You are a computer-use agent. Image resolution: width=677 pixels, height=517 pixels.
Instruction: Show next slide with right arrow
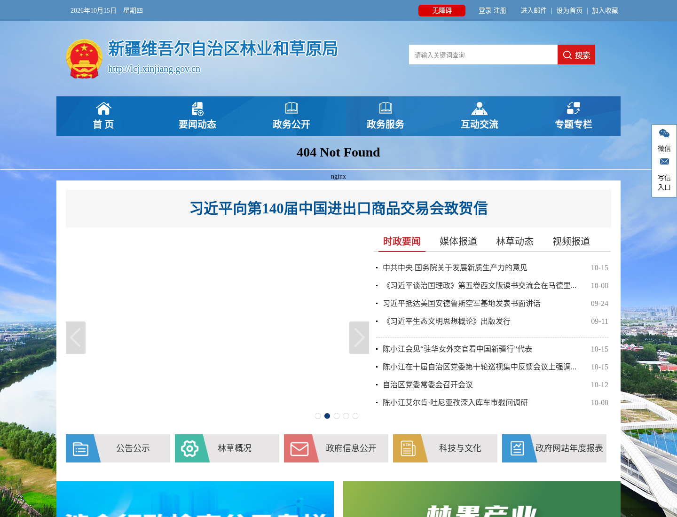click(359, 337)
